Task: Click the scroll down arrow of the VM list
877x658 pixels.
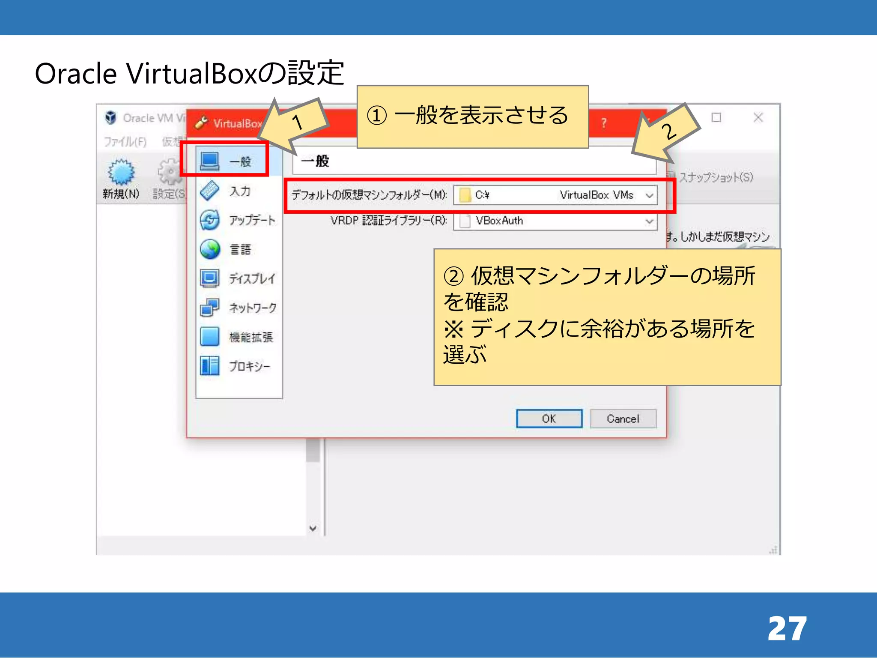Action: point(313,528)
